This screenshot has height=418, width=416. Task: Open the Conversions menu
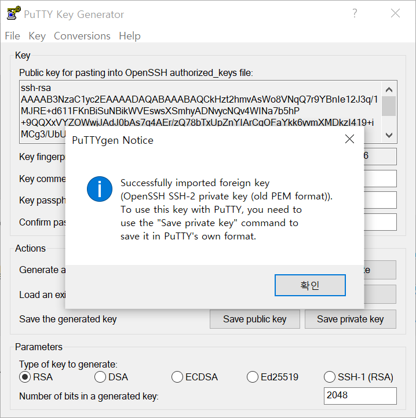pos(82,36)
